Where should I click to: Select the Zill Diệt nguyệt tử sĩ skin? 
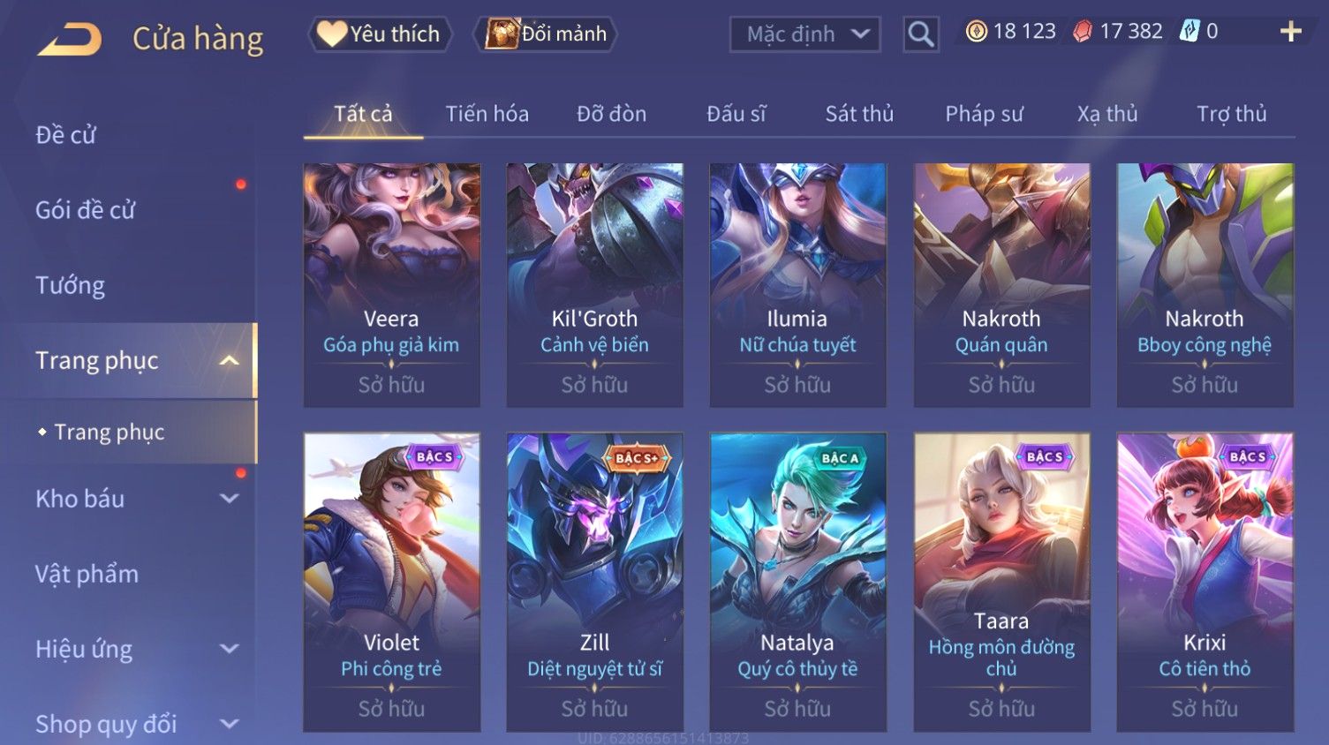click(x=594, y=582)
